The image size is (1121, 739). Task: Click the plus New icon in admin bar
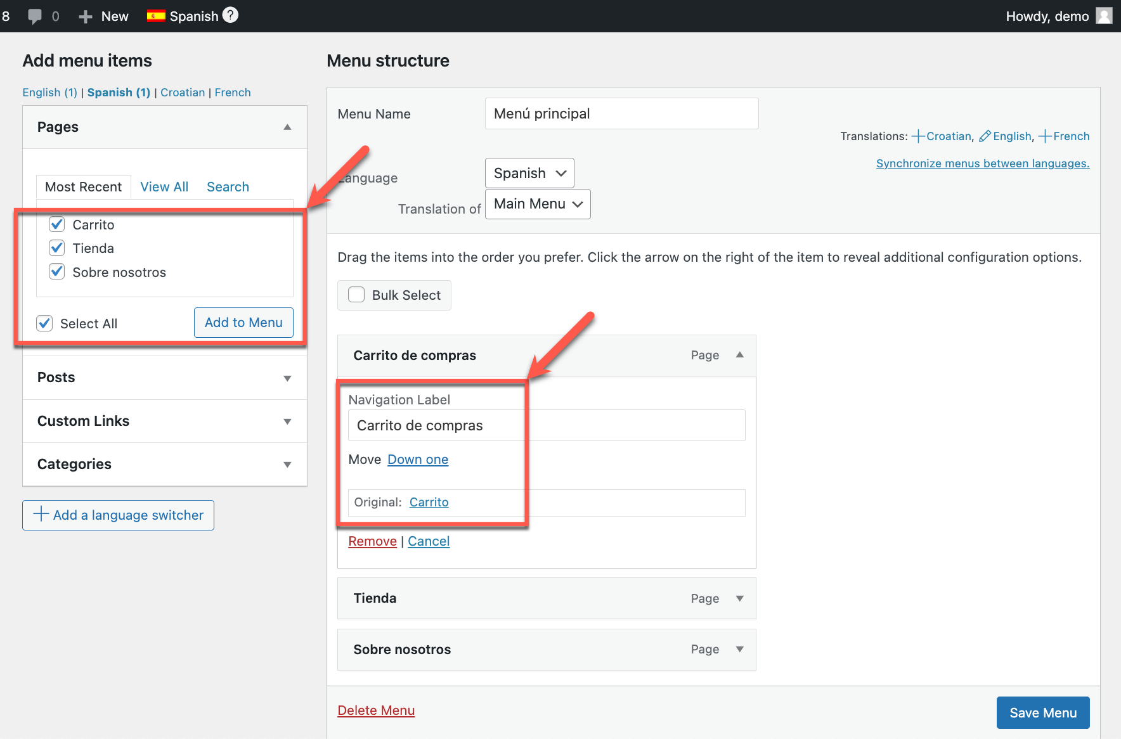click(x=86, y=16)
